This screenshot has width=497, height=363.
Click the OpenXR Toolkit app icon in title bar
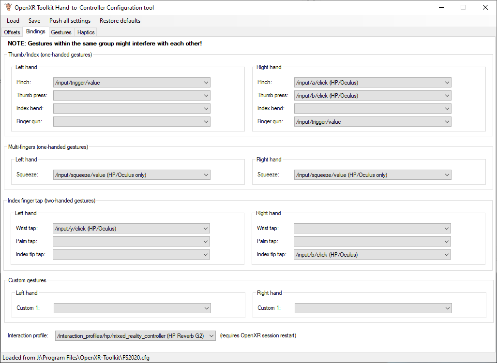coord(8,7)
